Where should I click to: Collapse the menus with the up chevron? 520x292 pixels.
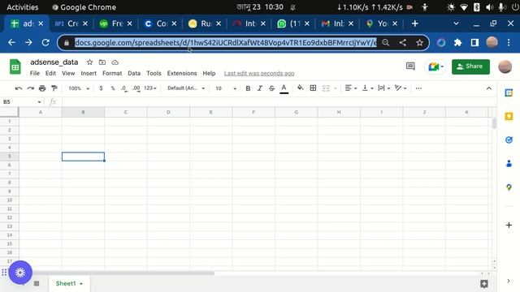(x=489, y=88)
